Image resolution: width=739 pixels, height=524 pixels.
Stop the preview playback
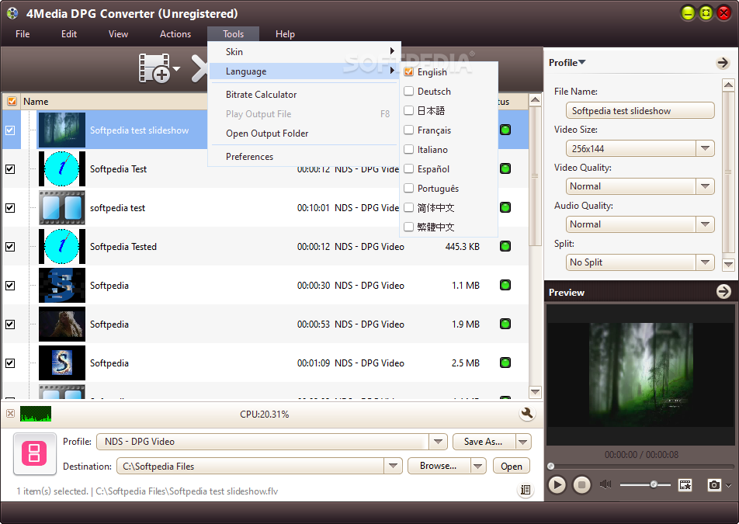[x=581, y=484]
